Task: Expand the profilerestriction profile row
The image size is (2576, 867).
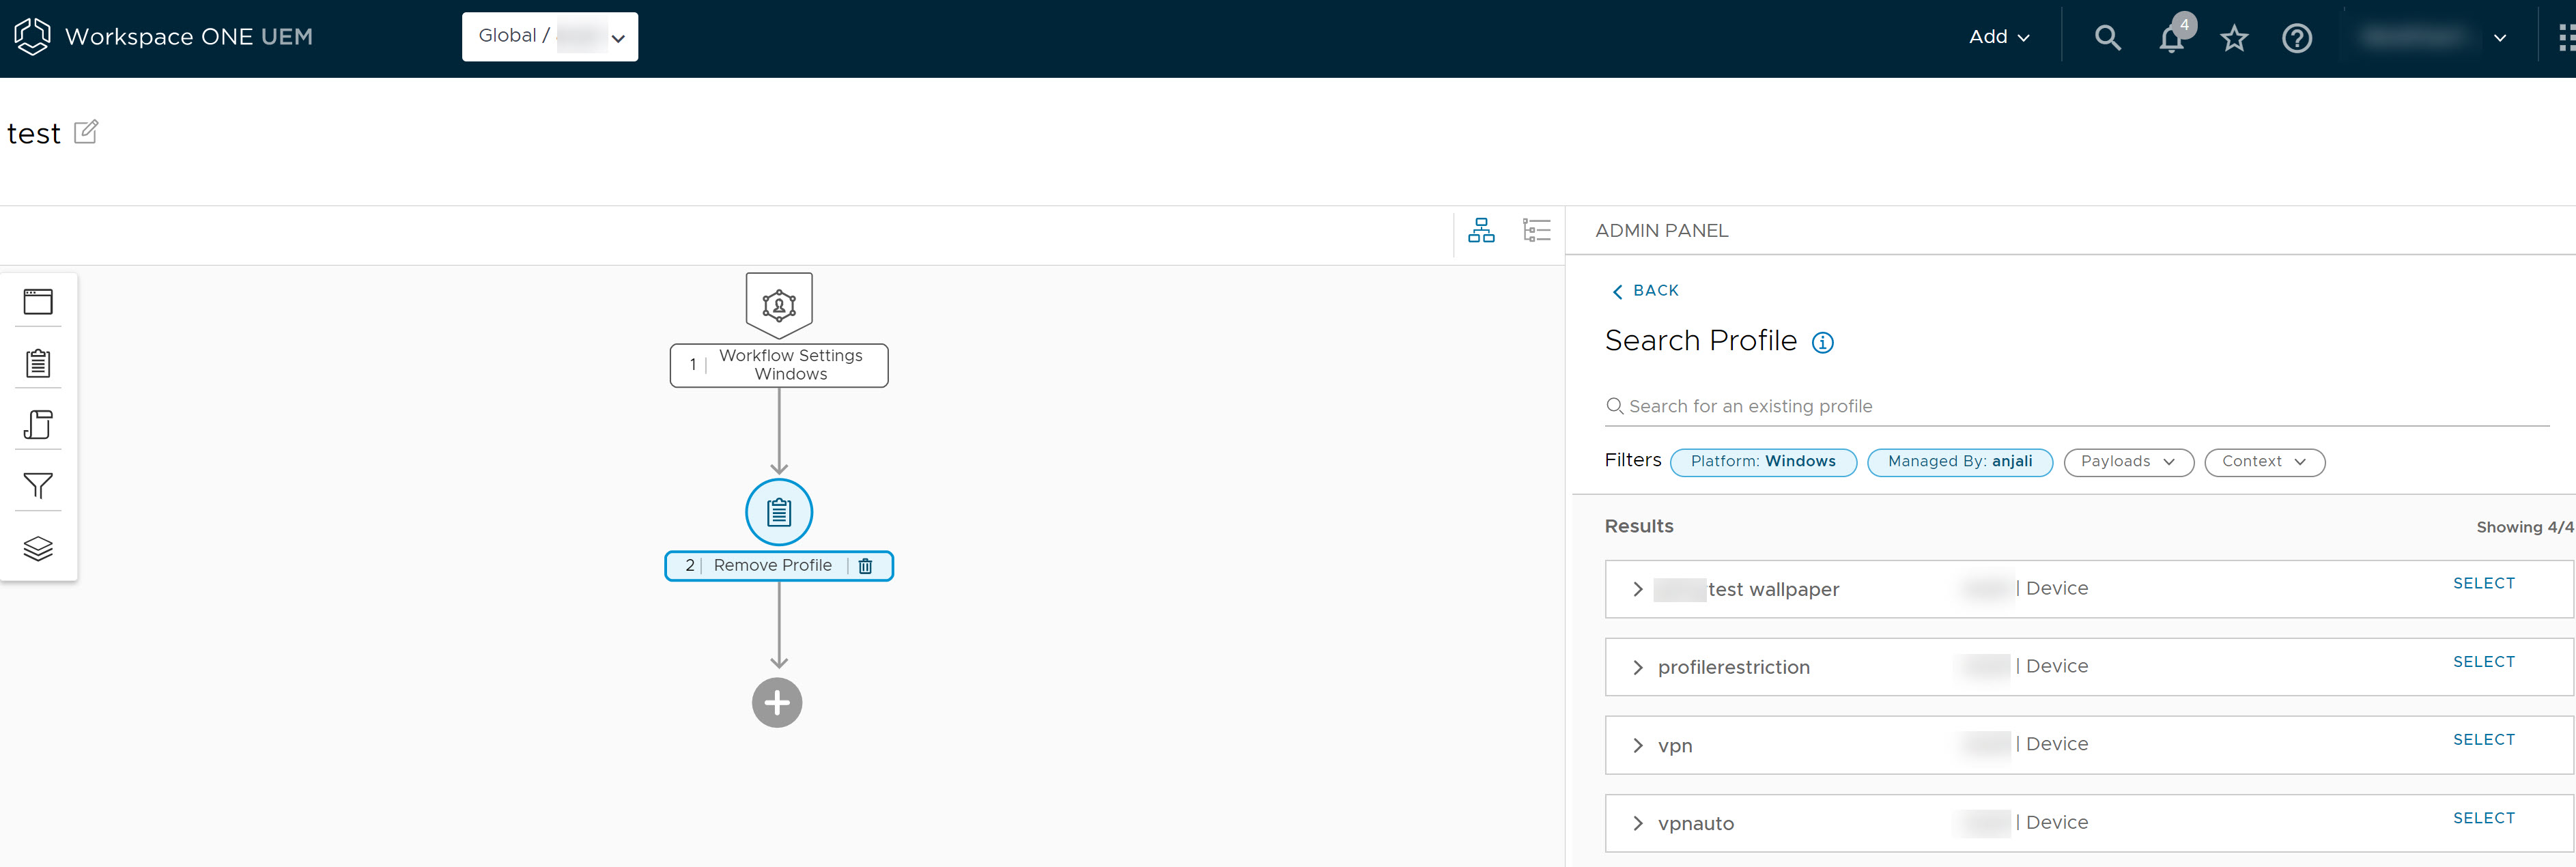Action: tap(1637, 667)
